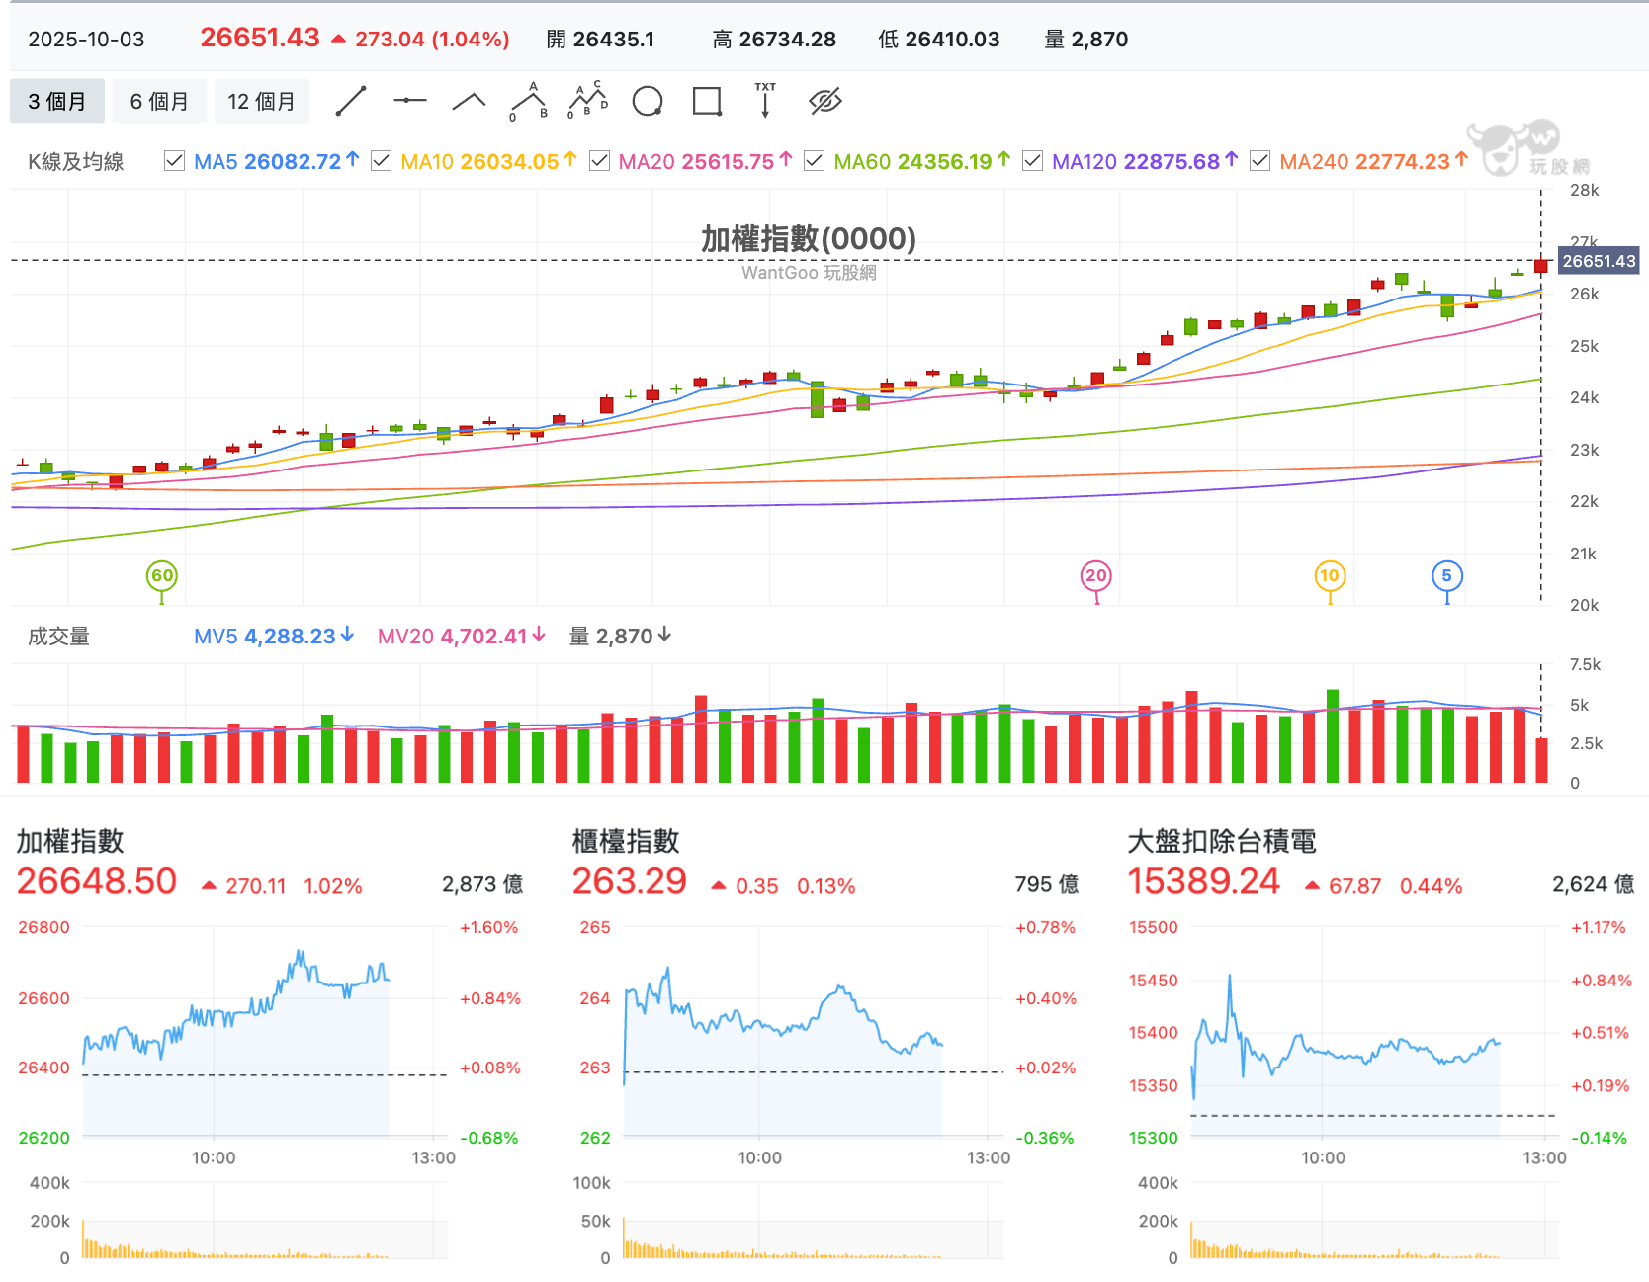The width and height of the screenshot is (1649, 1282).
Task: Click the 高 26734.28 high price
Action: (774, 40)
